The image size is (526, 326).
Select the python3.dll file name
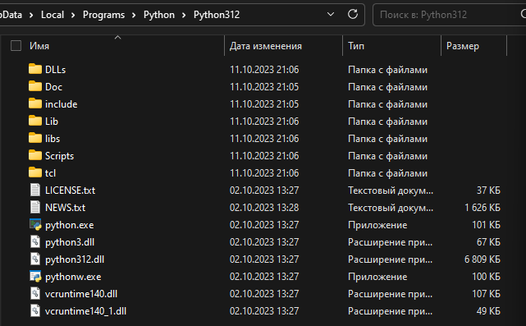pyautogui.click(x=70, y=242)
